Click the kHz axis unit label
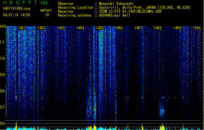Screen dimensions: 204x130 pos(3,26)
